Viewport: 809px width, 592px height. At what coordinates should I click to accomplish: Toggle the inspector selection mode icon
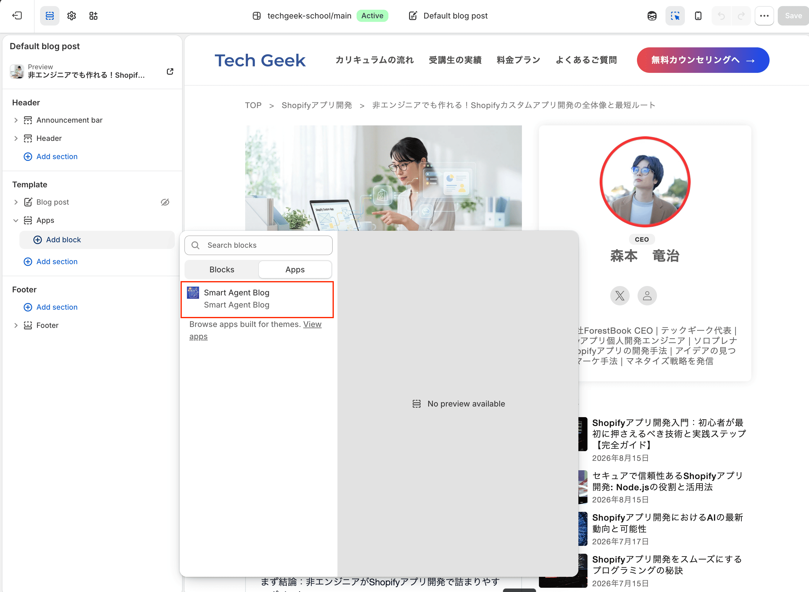coord(675,16)
